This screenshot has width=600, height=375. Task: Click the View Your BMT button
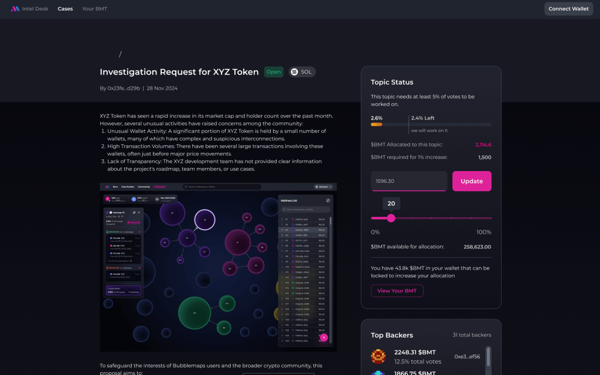[397, 291]
